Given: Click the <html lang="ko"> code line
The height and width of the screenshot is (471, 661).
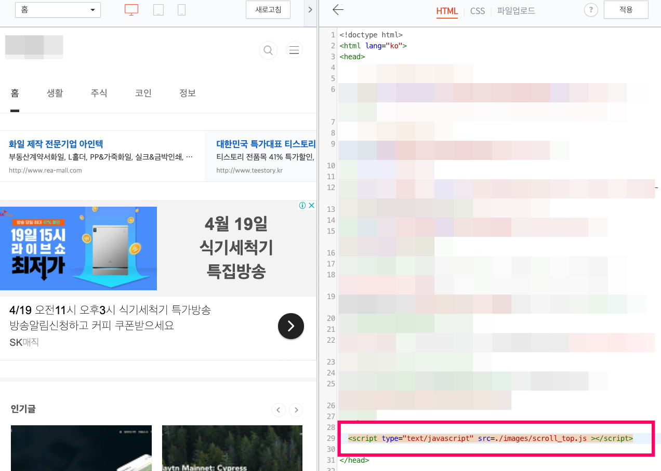Looking at the screenshot, I should (x=373, y=46).
